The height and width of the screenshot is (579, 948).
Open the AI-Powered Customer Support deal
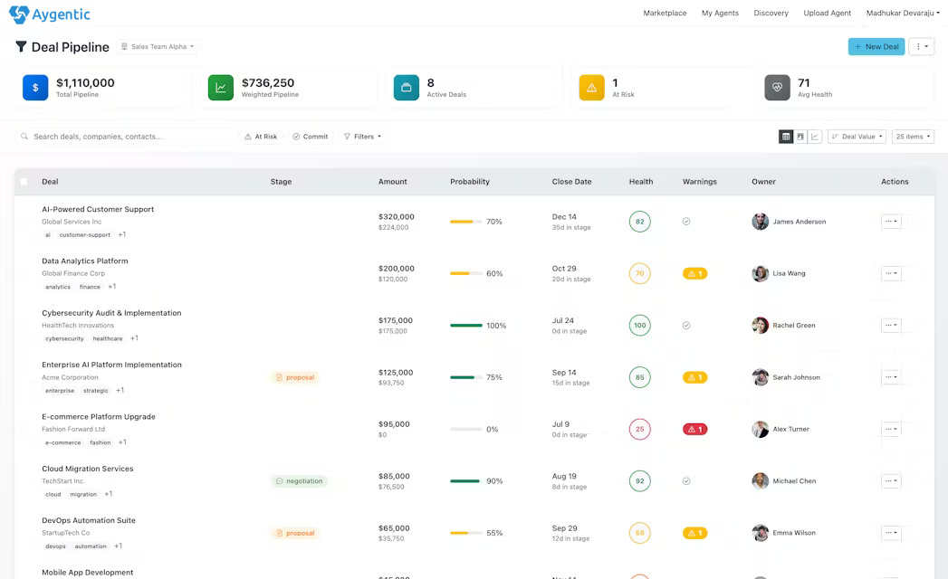pos(98,209)
